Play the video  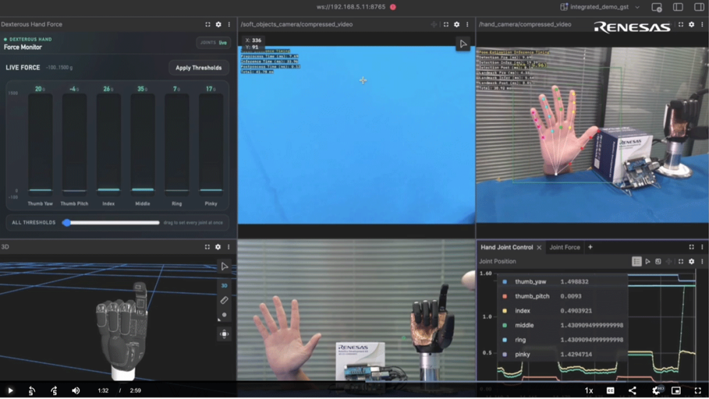tap(10, 390)
